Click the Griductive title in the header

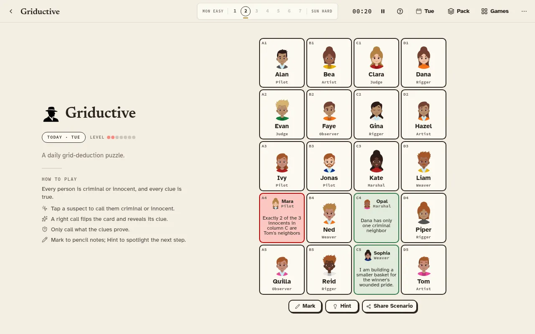(x=40, y=11)
